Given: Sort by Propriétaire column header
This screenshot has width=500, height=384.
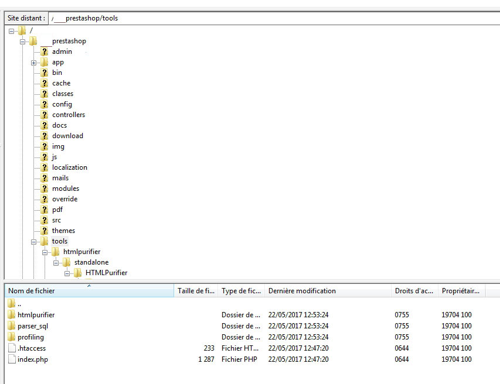Looking at the screenshot, I should point(461,290).
